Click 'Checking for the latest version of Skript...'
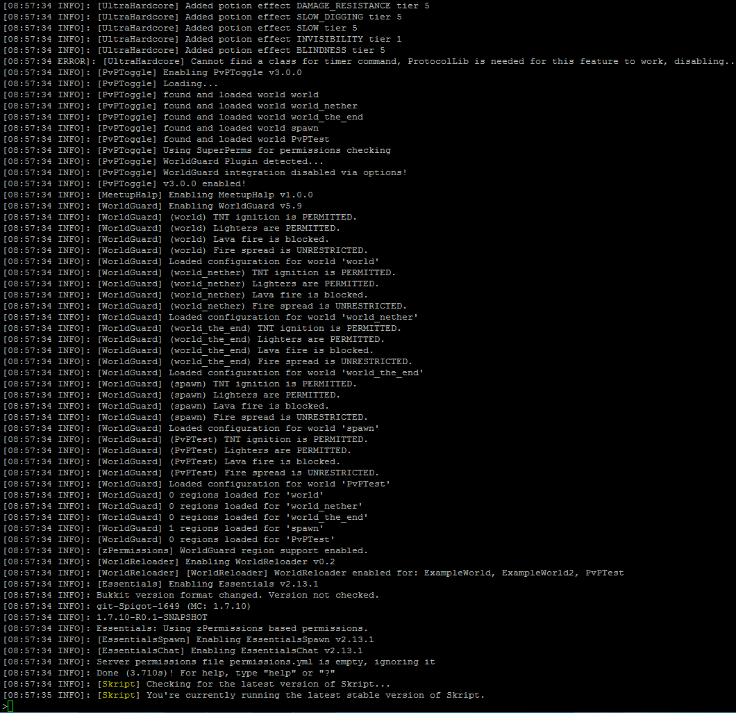The image size is (736, 713). [269, 685]
